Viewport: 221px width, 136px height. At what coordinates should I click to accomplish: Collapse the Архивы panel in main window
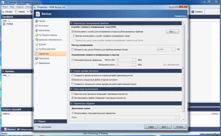point(3,71)
